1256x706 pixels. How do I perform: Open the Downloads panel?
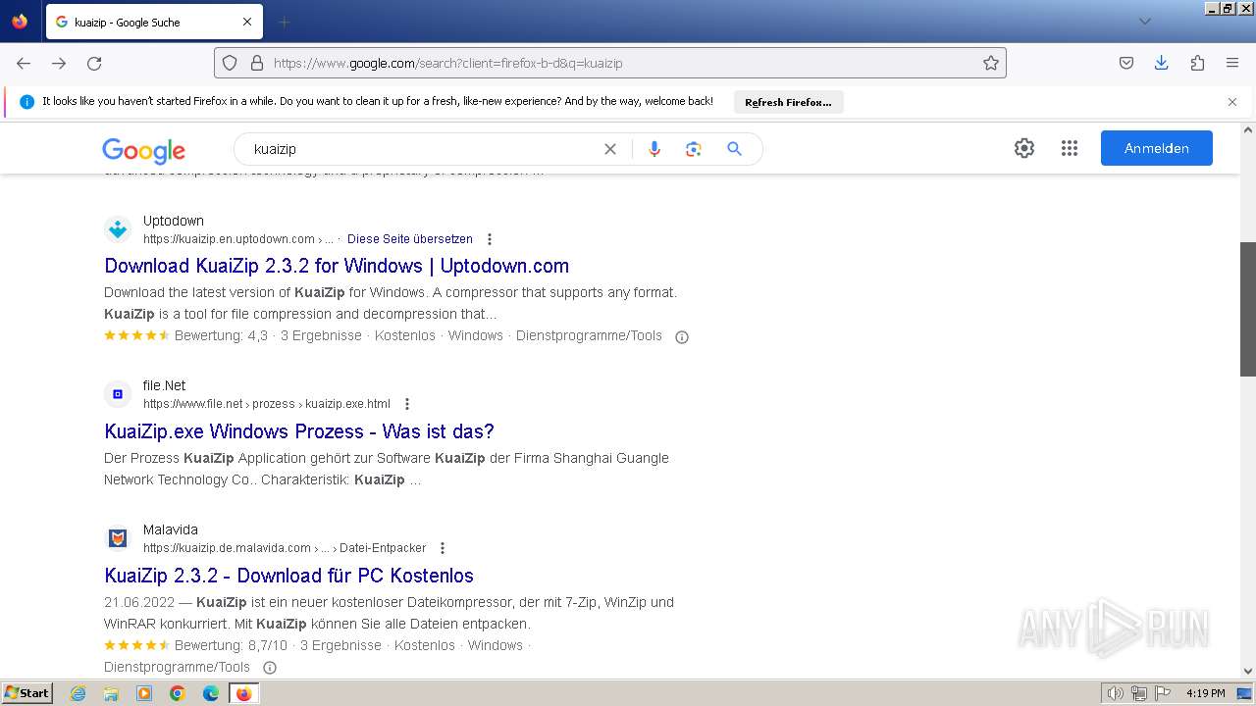1162,63
